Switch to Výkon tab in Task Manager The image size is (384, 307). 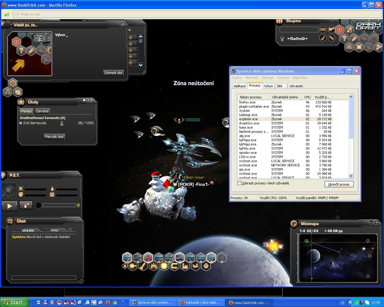(268, 86)
